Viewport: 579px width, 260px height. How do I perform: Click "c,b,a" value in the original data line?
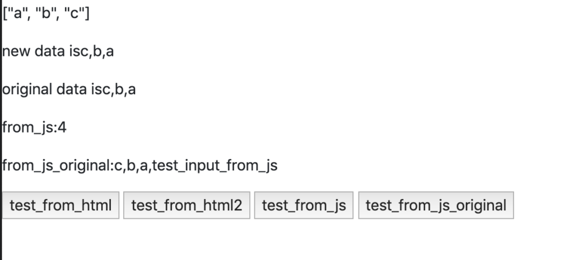point(120,90)
